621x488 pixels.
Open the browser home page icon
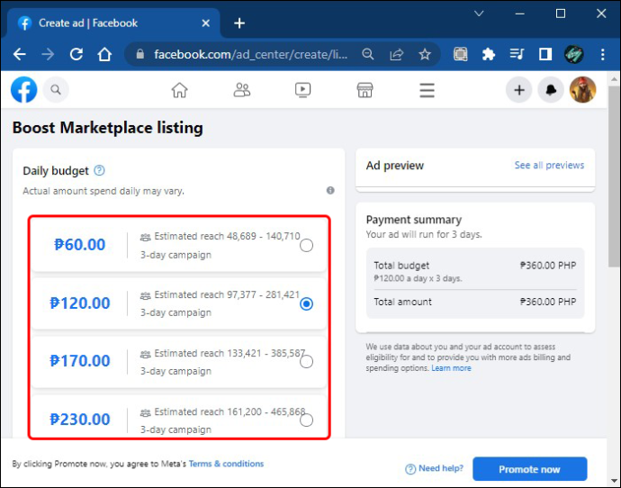point(104,54)
